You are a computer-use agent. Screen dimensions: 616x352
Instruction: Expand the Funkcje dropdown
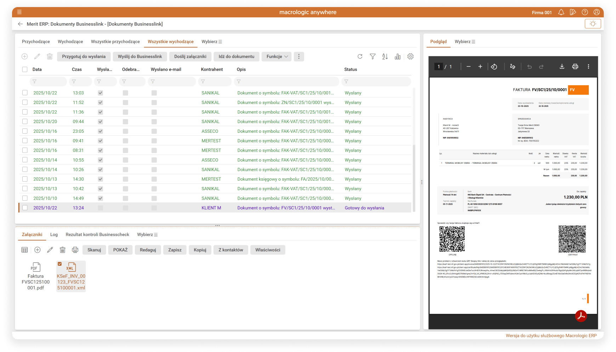click(276, 57)
